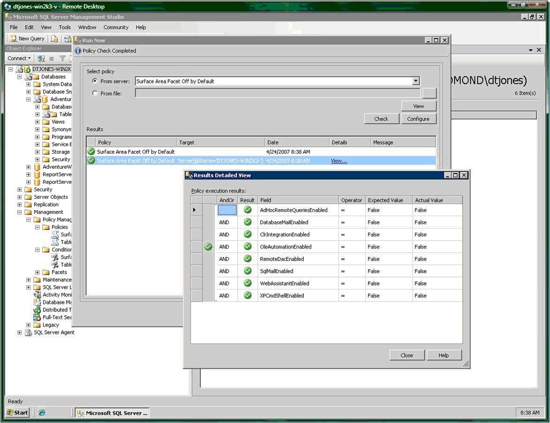Select the row selector for AdHocRemoteQueriesEnabled
The width and height of the screenshot is (550, 423).
click(195, 210)
